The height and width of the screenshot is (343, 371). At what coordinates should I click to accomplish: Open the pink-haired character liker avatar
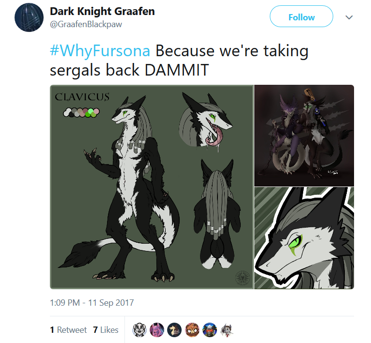156,329
